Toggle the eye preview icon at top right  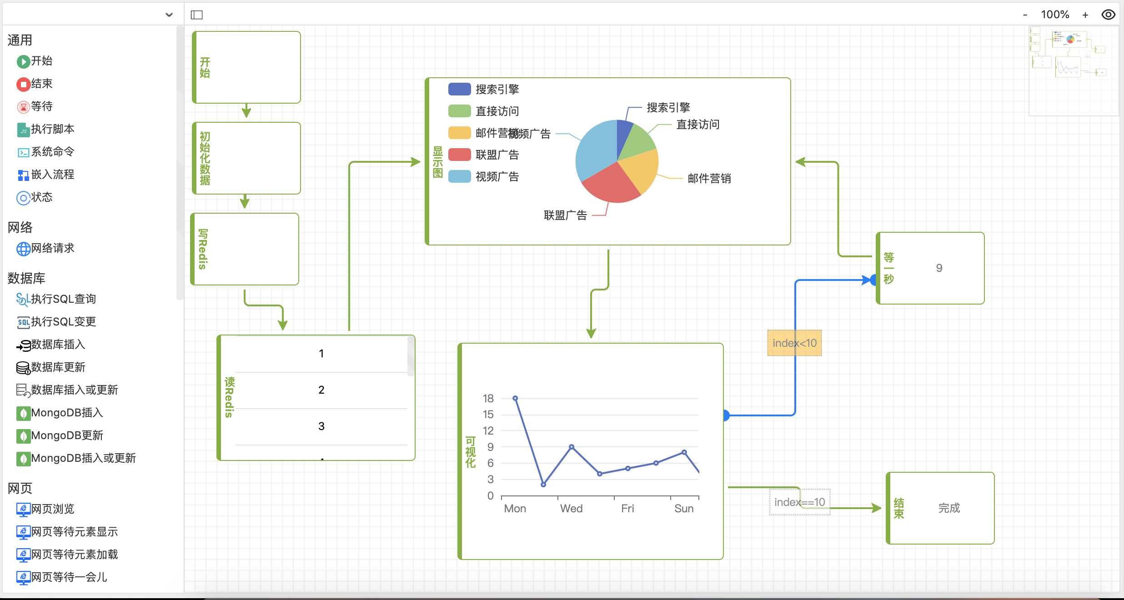click(1108, 15)
